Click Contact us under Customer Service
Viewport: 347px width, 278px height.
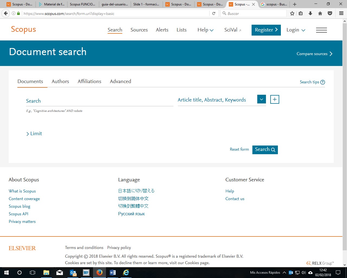235,199
